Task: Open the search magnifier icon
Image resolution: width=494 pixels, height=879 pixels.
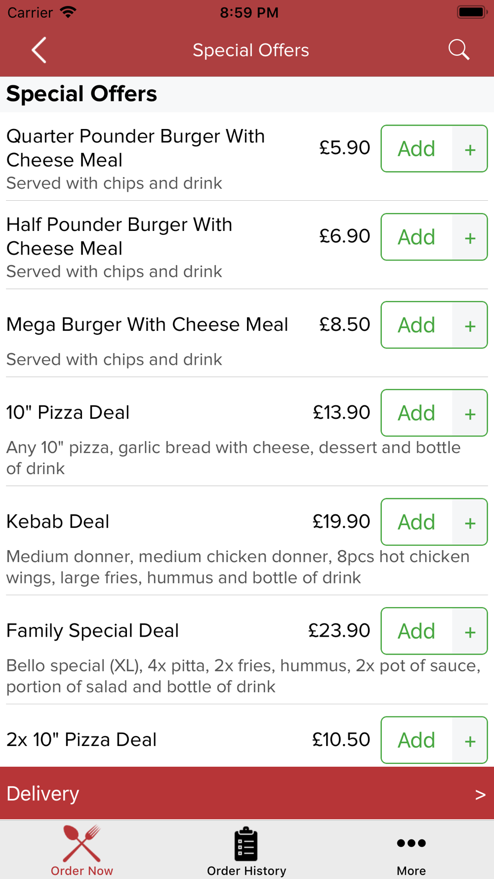Action: click(458, 50)
